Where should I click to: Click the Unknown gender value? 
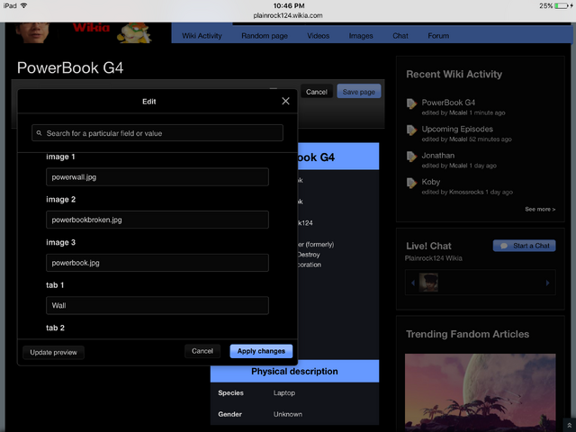point(288,414)
